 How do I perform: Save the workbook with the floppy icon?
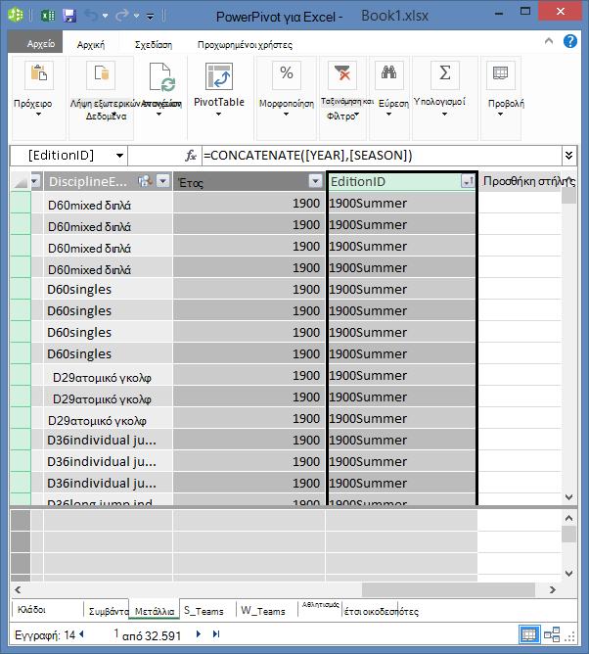[x=69, y=16]
